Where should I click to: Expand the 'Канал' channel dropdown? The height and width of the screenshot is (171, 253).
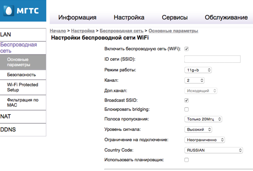[x=194, y=80]
